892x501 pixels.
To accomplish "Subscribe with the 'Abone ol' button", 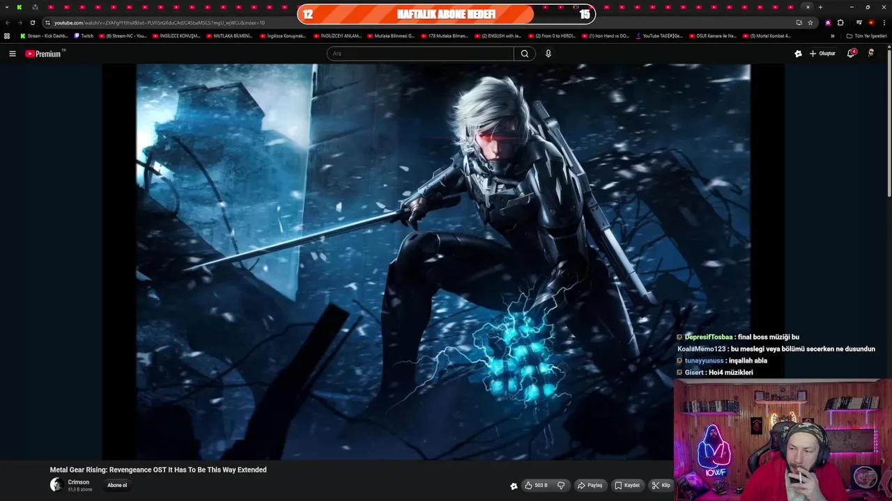I will [117, 485].
